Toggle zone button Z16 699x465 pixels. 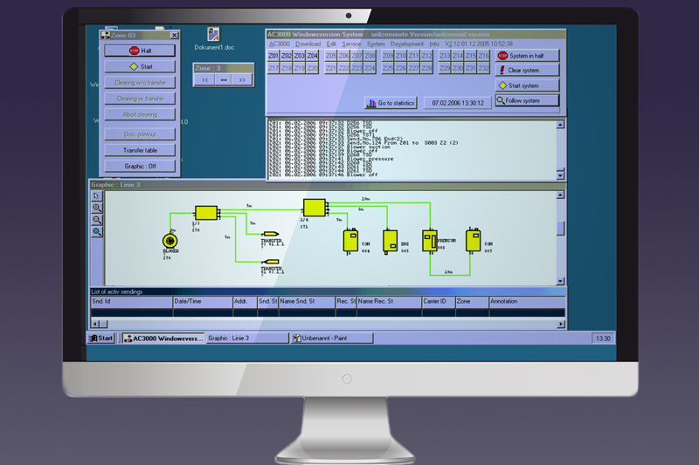tap(484, 56)
